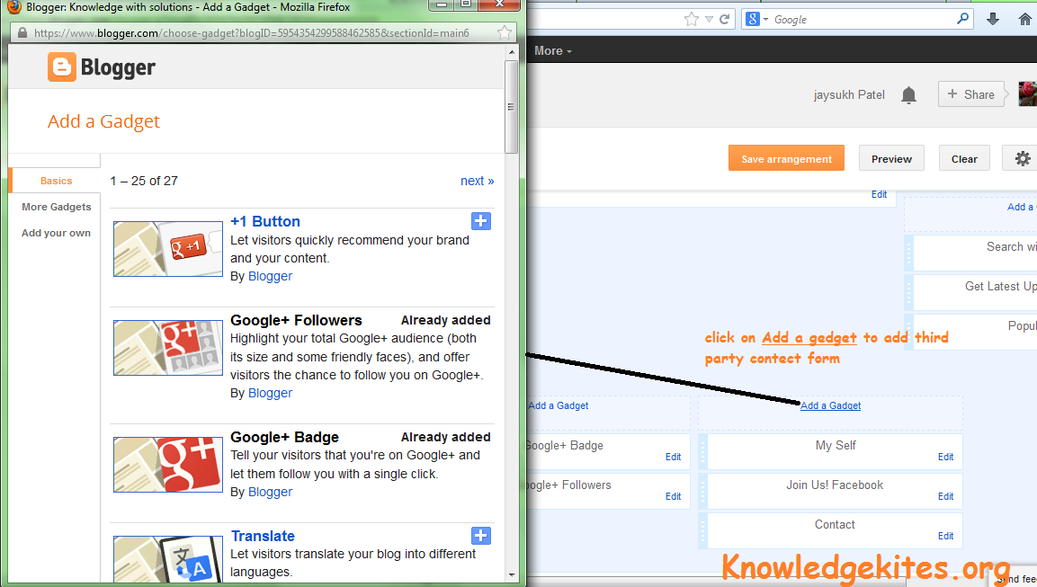Click the jaysukh Patel account name
Screen dimensions: 1037x587
[849, 95]
